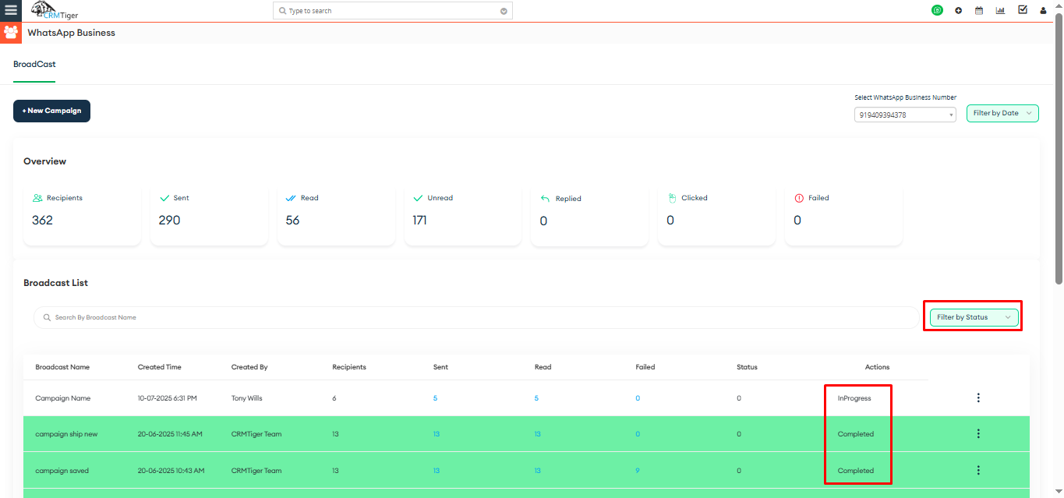1064x498 pixels.
Task: Select the 'campaign saved' broadcast name
Action: click(62, 471)
